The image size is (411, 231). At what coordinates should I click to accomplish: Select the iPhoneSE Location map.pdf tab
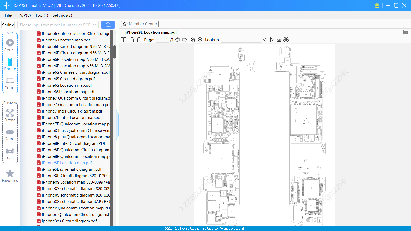pos(151,32)
